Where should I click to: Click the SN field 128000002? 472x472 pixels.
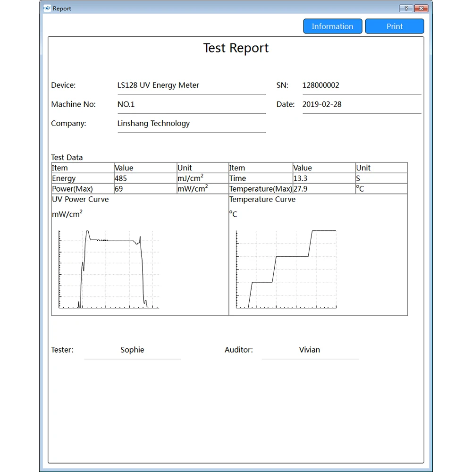(x=361, y=85)
